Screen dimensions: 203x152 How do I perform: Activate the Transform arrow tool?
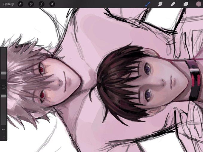pos(52,4)
